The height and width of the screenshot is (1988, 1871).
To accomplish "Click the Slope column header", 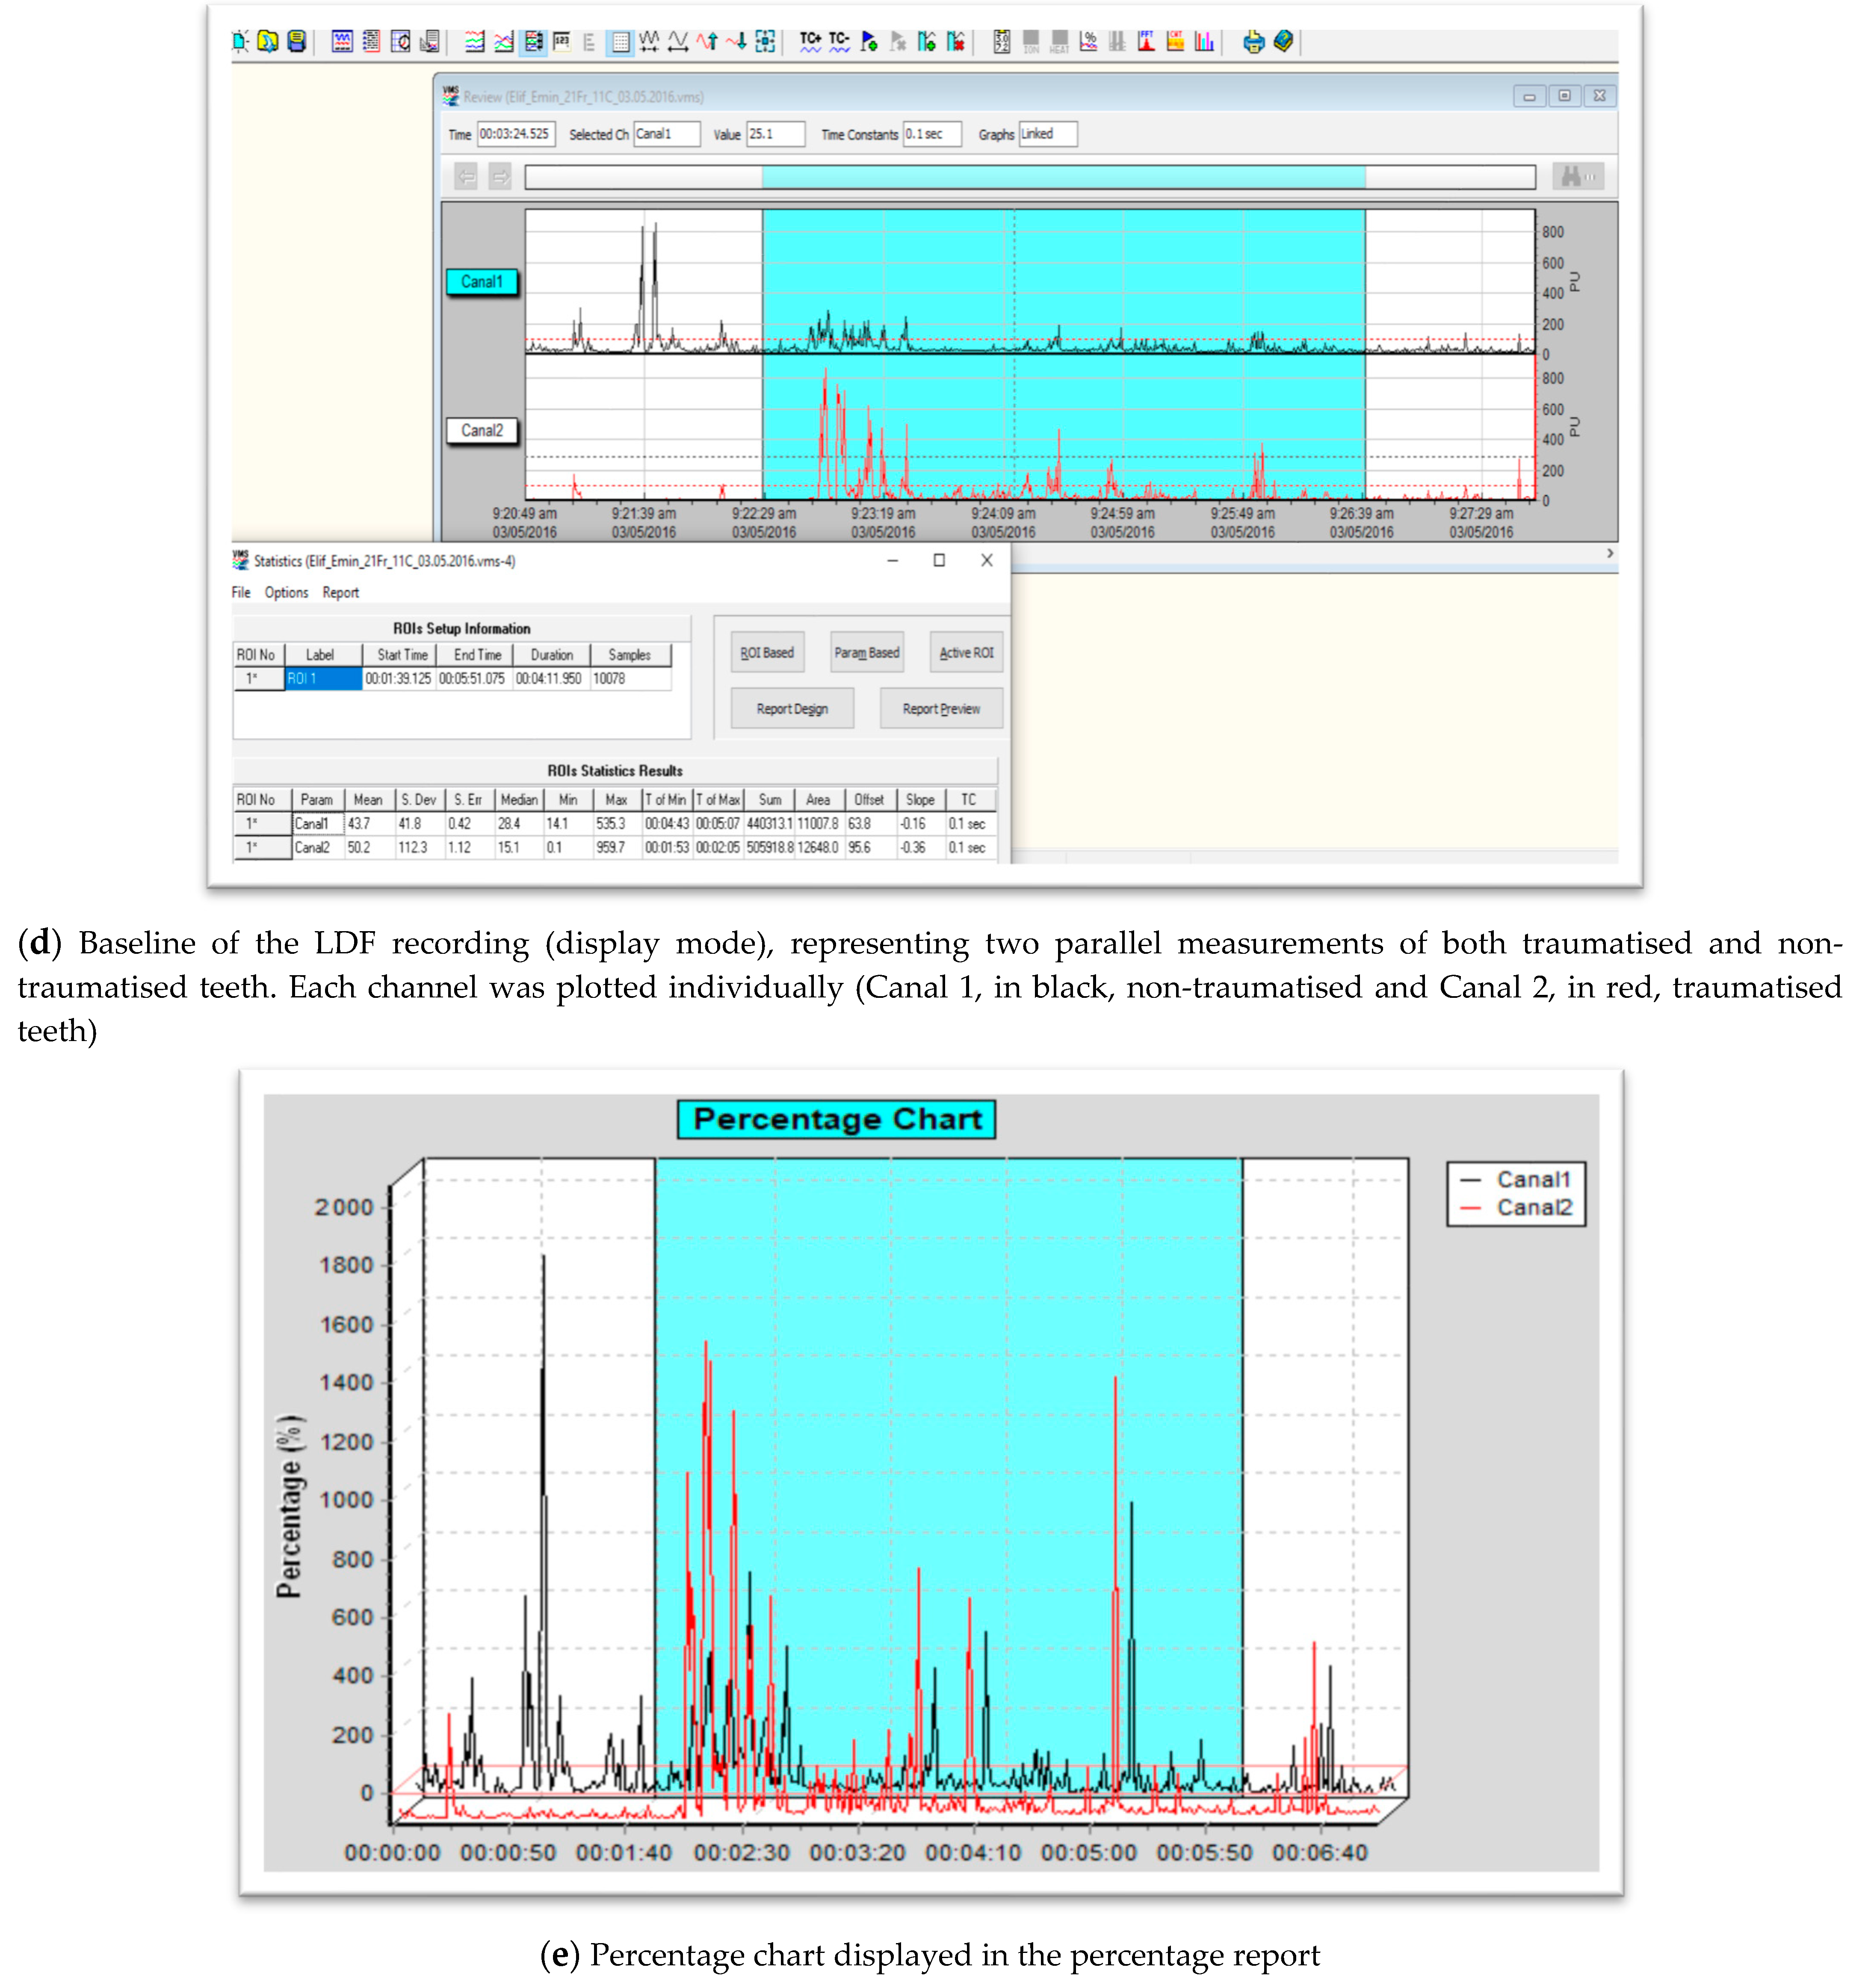I will point(920,799).
